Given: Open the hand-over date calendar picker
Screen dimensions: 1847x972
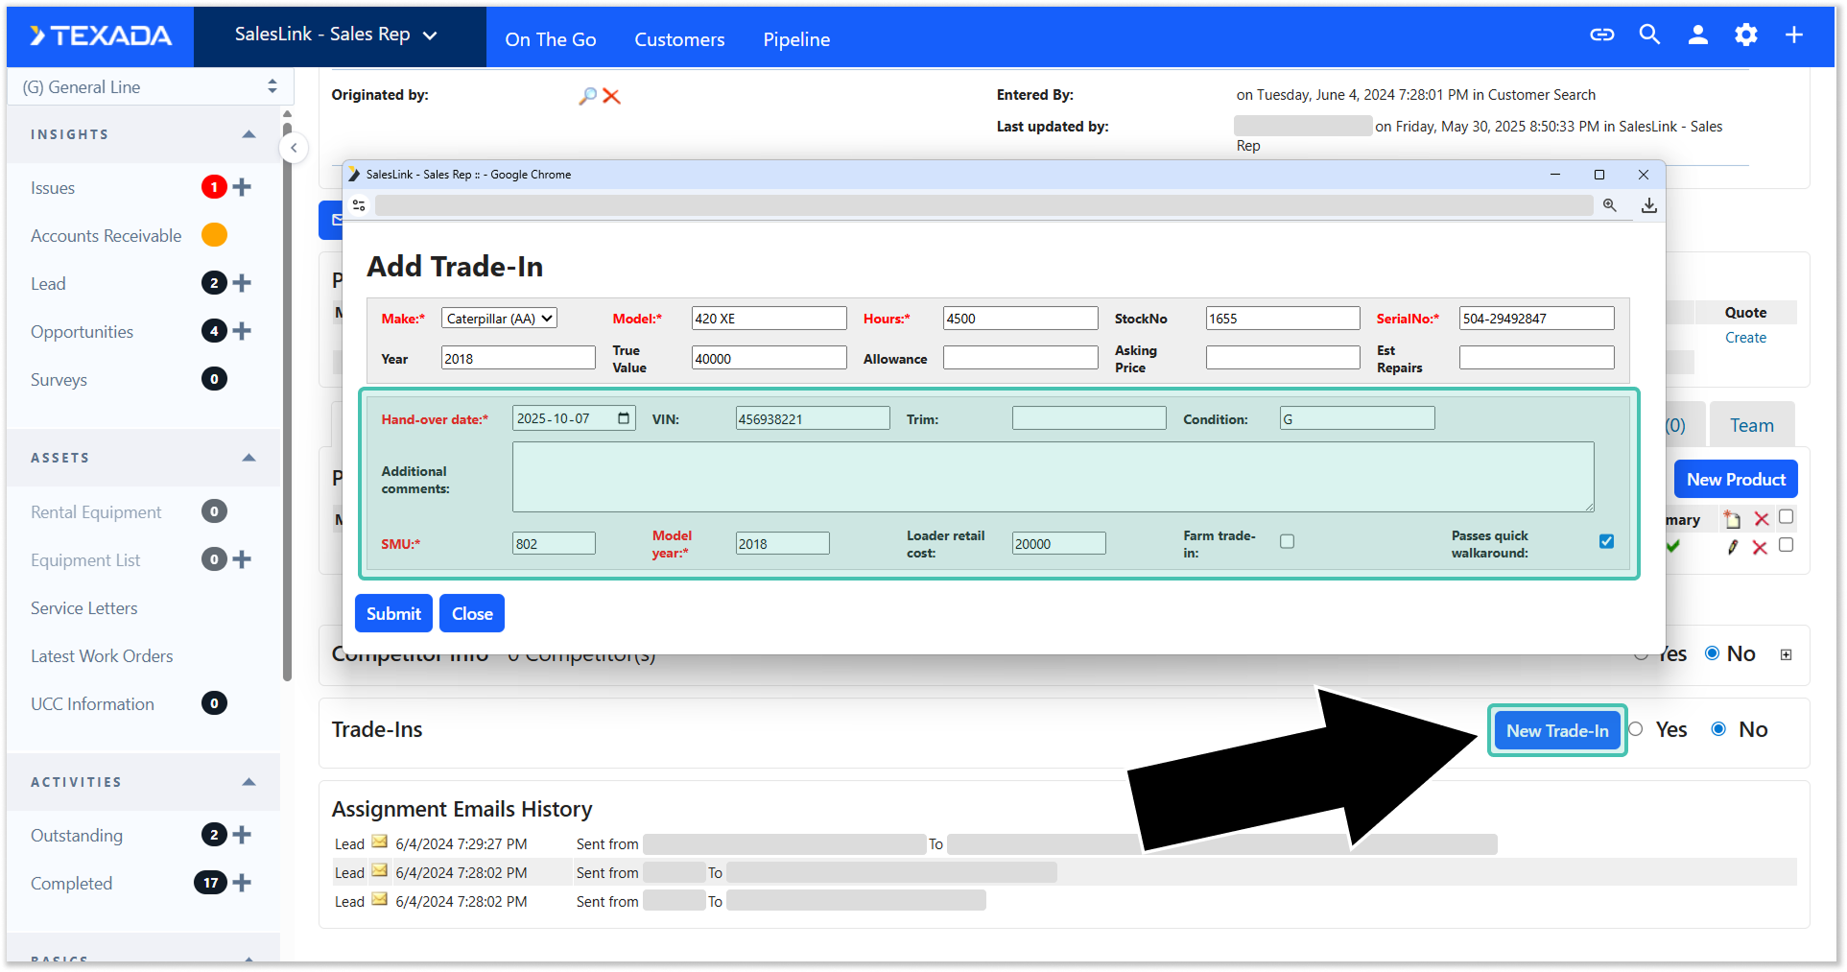Looking at the screenshot, I should pyautogui.click(x=624, y=418).
